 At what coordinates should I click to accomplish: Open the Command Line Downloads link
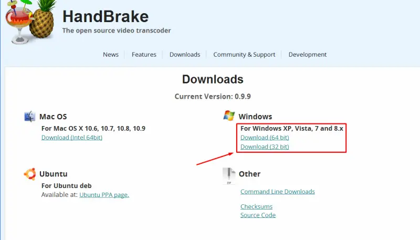point(278,192)
